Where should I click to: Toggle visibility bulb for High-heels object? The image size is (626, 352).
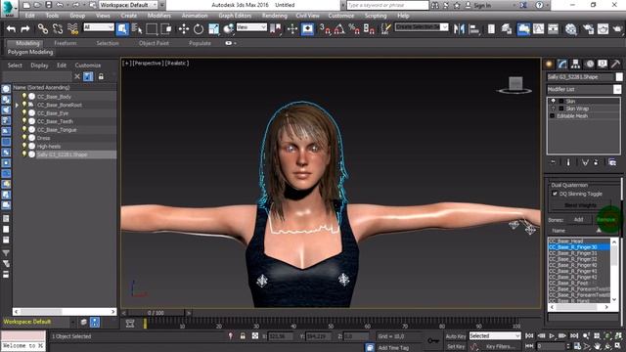[x=23, y=146]
